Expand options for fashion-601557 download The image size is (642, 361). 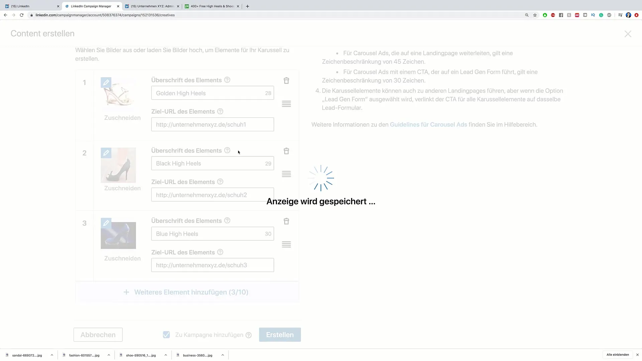pos(109,355)
